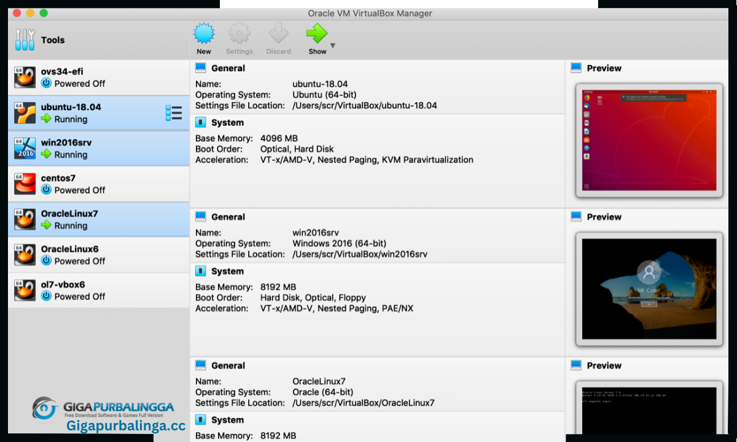This screenshot has height=442, width=737.
Task: Open the dropdown arrow beside Show
Action: 333,45
